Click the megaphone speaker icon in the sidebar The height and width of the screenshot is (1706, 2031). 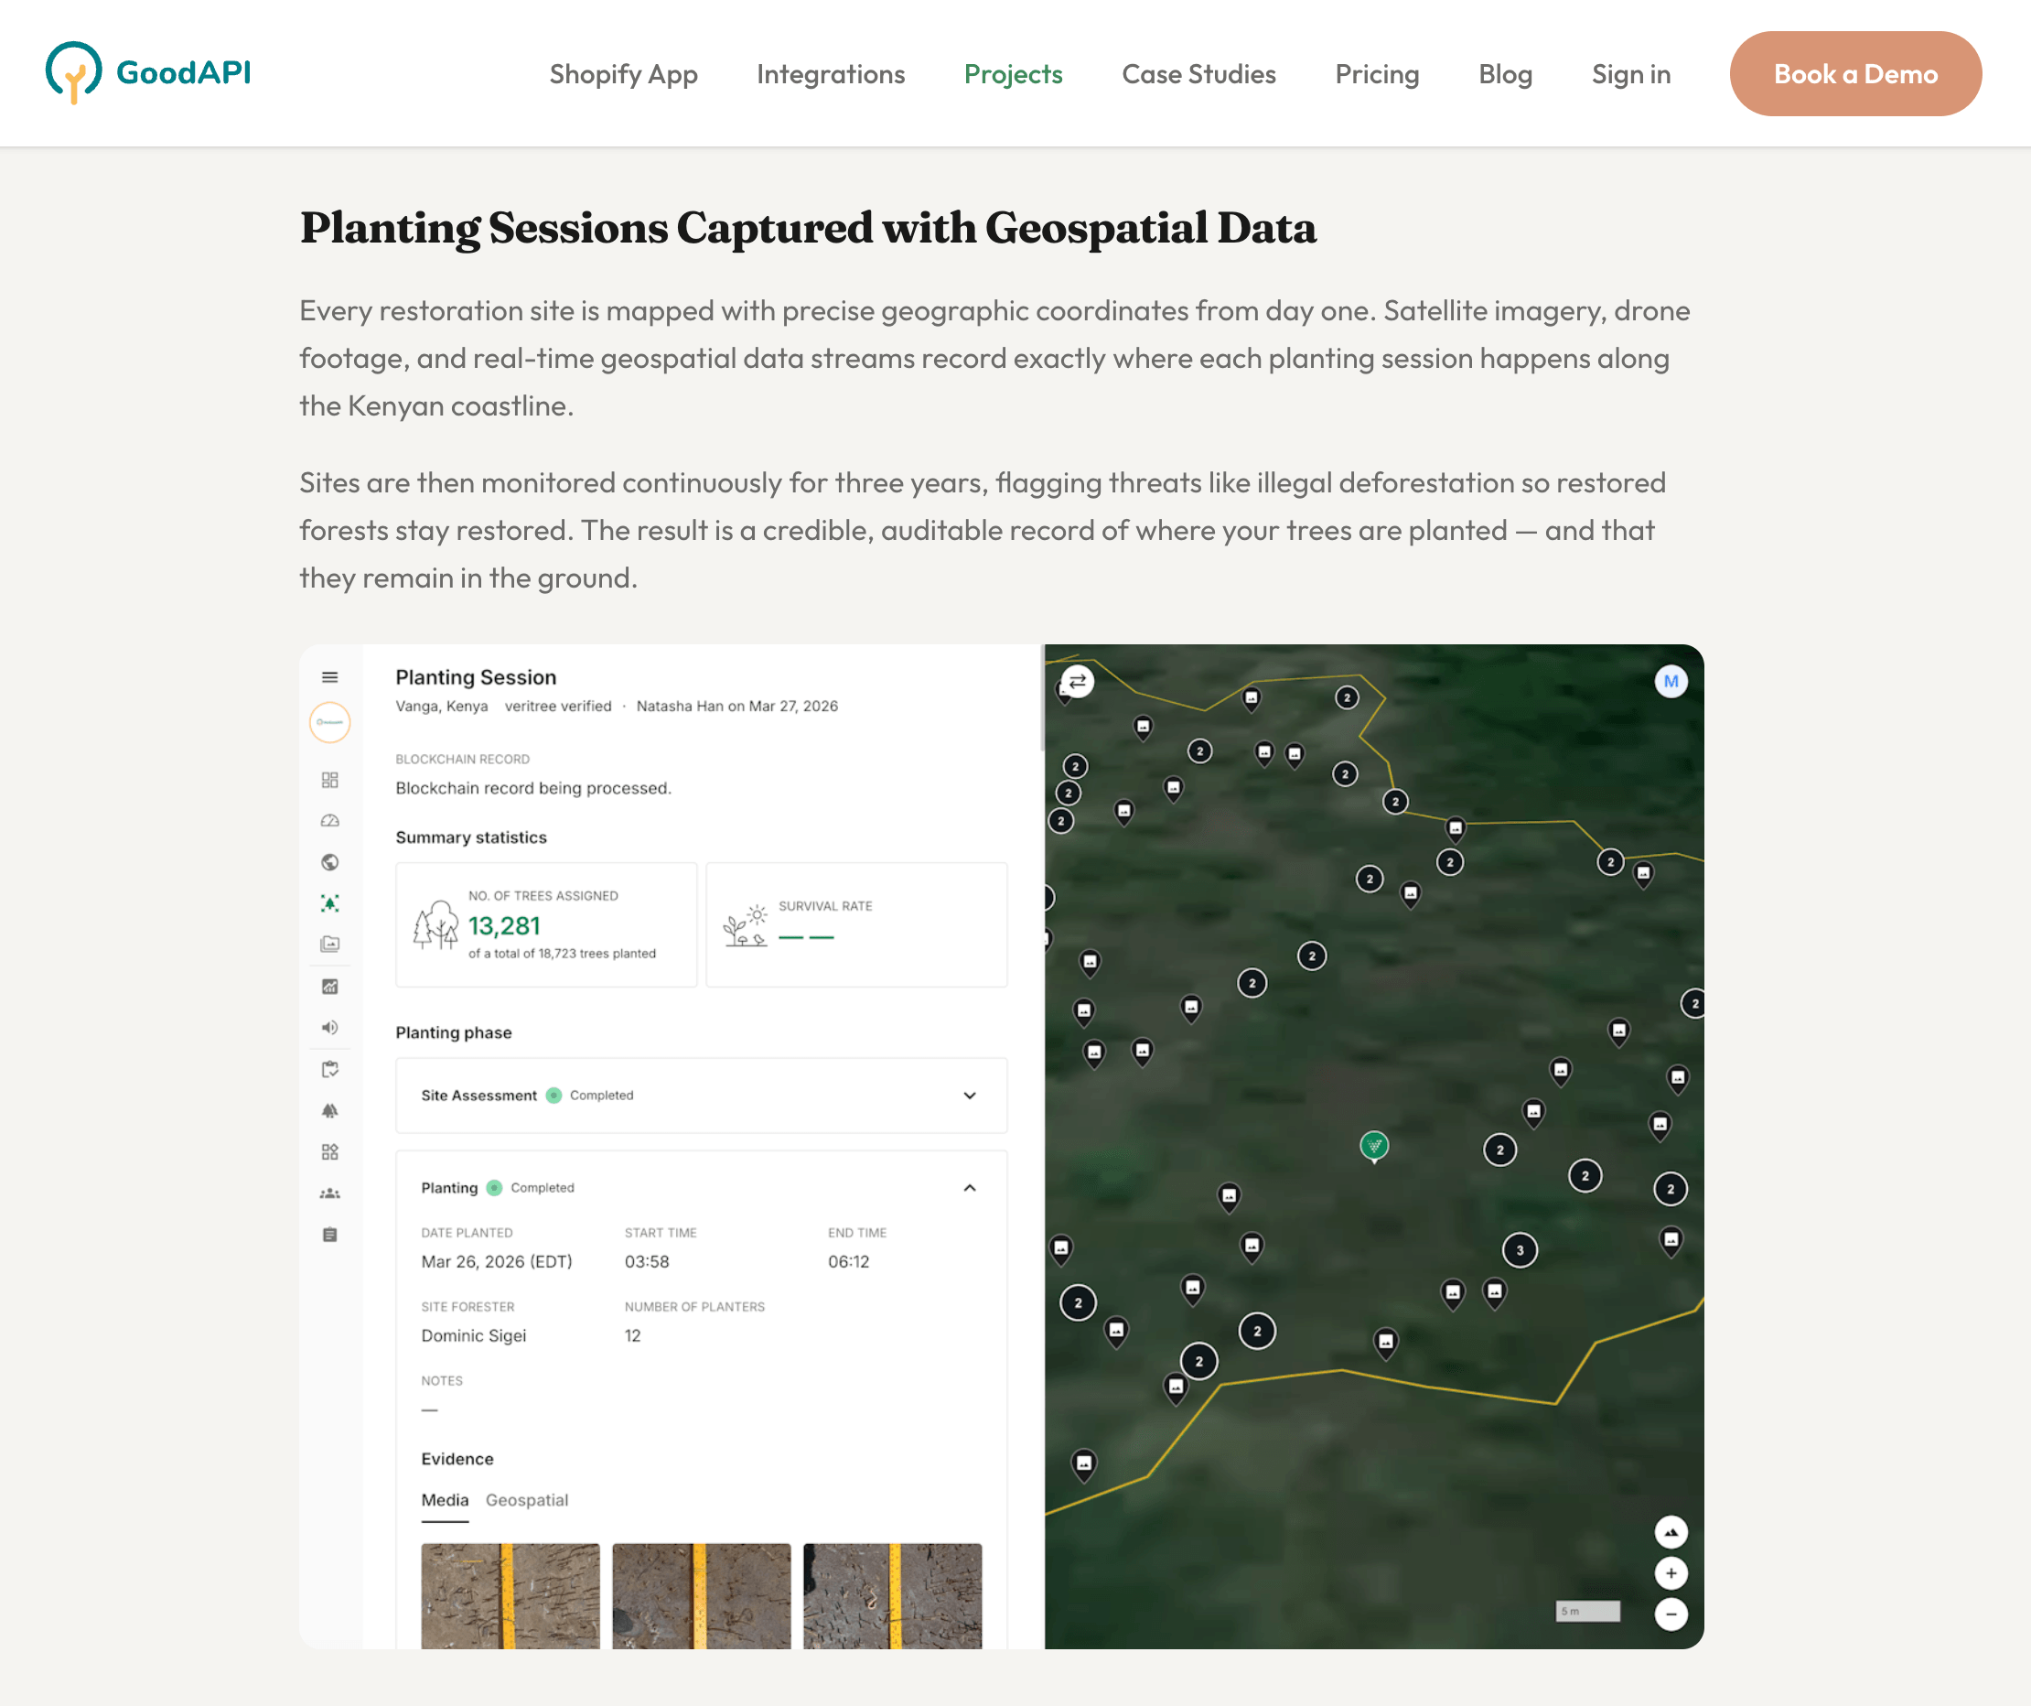(329, 1028)
